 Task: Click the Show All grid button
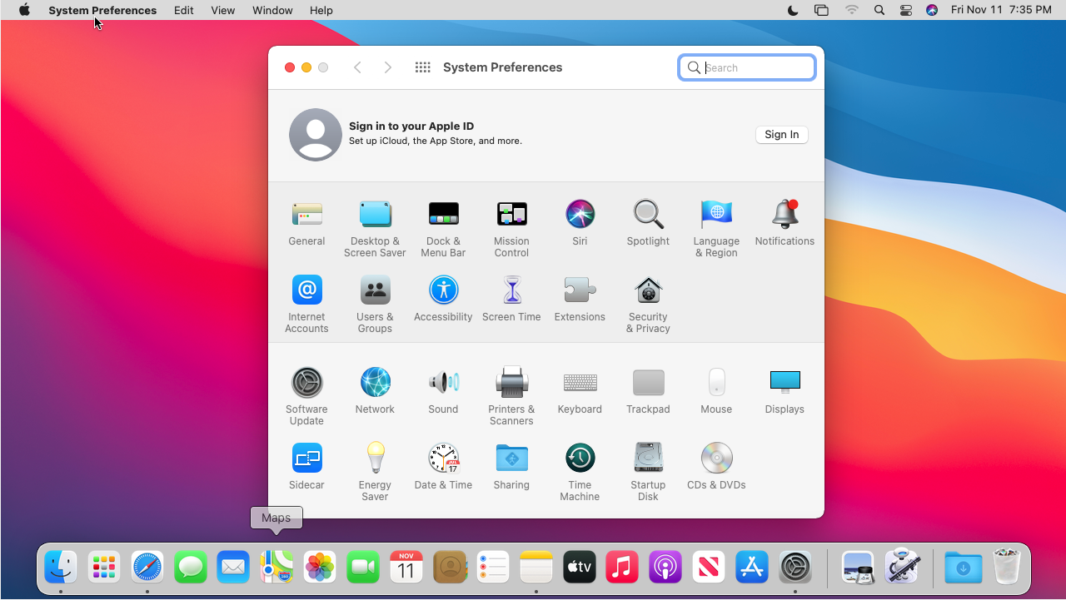422,67
